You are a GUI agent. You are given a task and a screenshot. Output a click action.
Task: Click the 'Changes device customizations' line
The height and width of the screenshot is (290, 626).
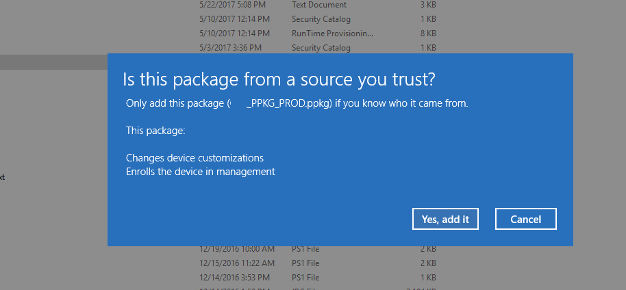195,158
